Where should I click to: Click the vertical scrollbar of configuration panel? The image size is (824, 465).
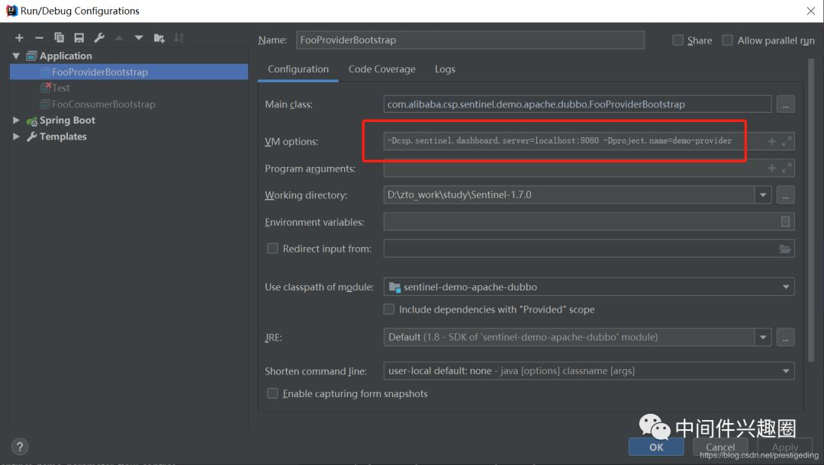(811, 210)
